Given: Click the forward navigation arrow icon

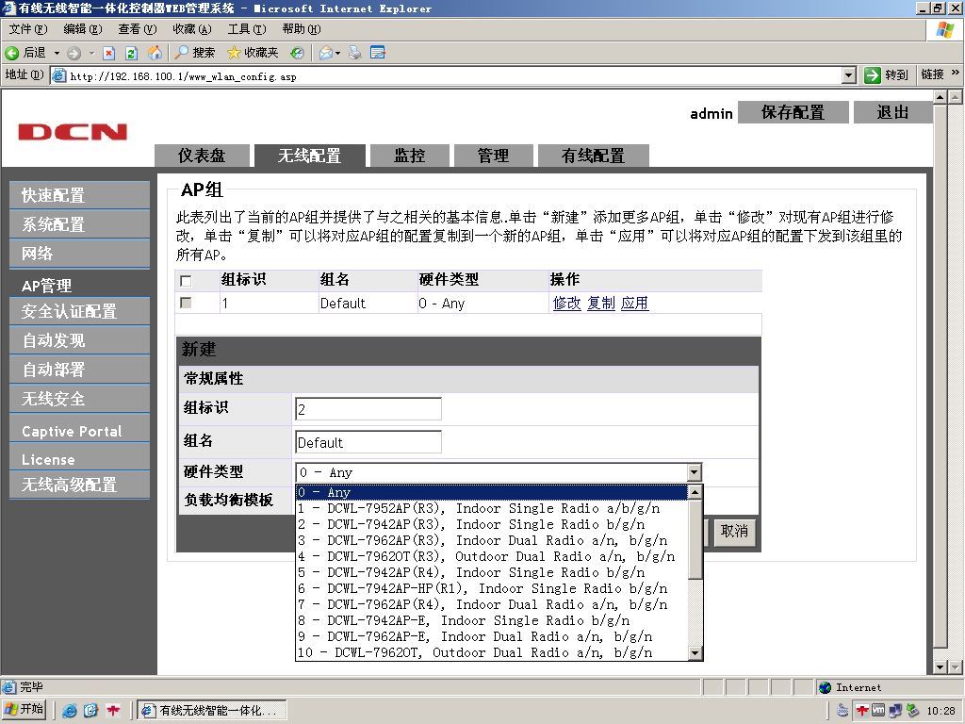Looking at the screenshot, I should 74,53.
